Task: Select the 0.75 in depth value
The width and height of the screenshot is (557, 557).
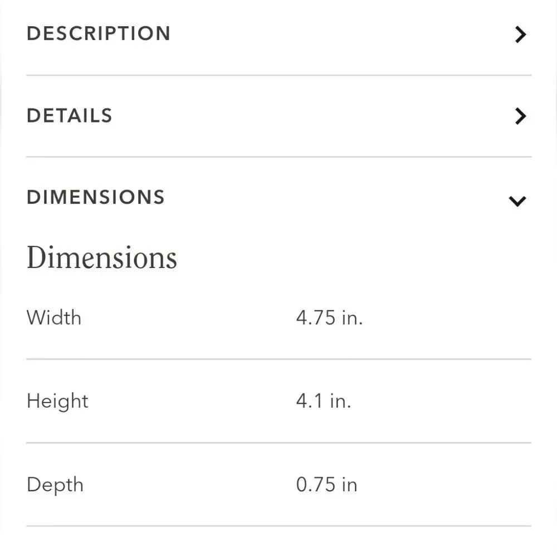Action: point(327,485)
